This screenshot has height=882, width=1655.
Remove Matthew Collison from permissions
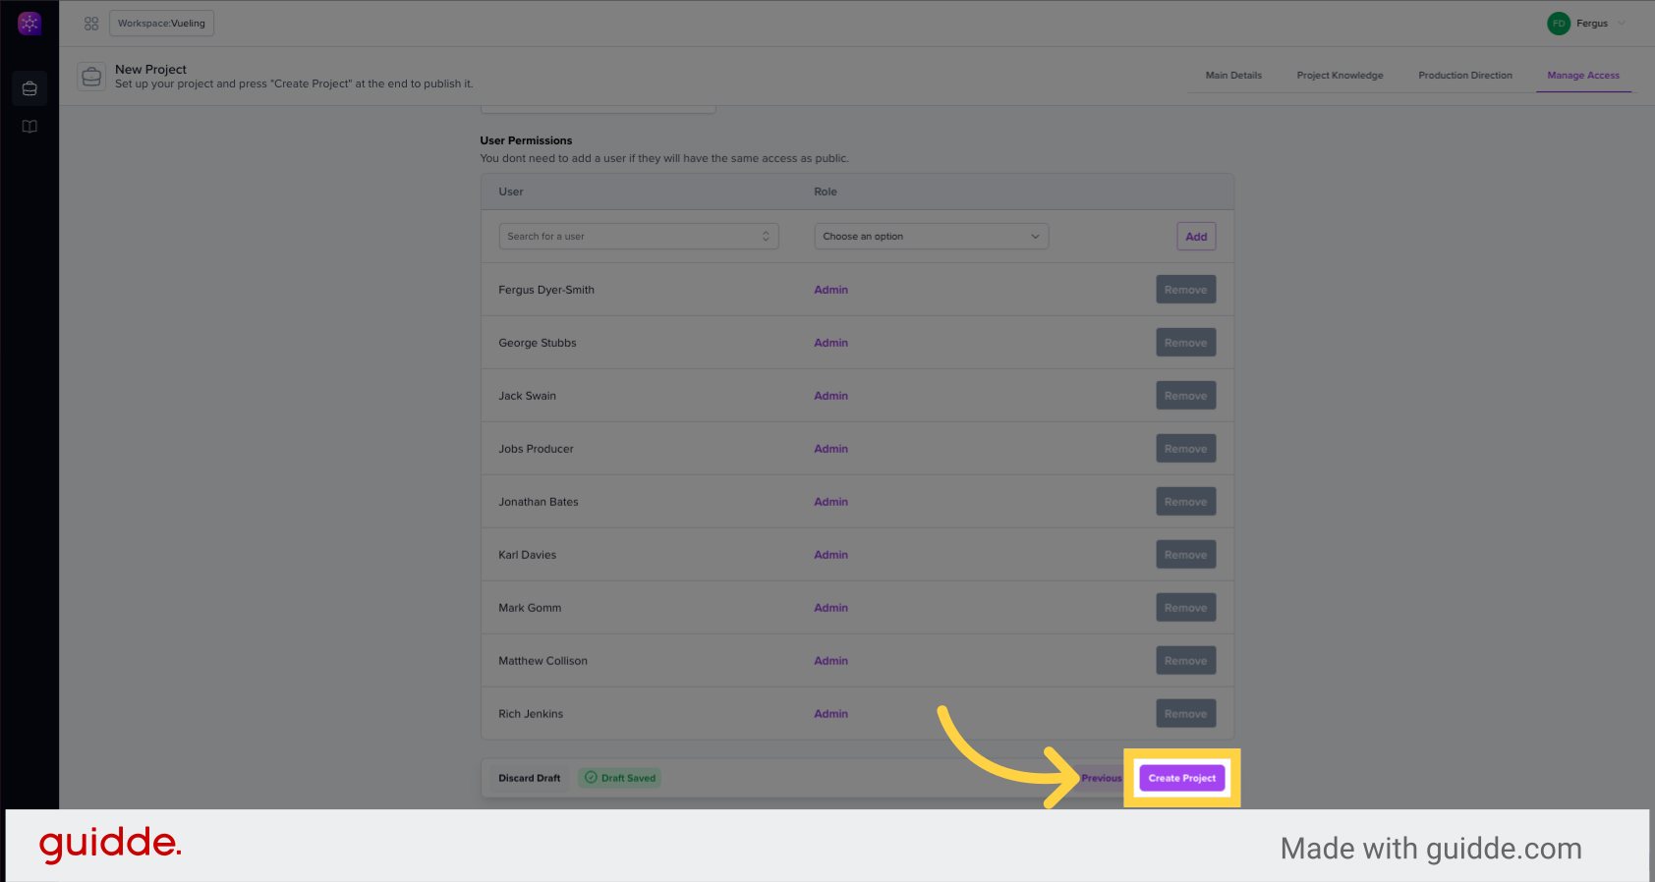coord(1185,661)
